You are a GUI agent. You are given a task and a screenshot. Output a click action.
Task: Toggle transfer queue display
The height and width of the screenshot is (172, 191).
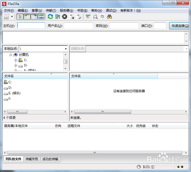[41, 17]
